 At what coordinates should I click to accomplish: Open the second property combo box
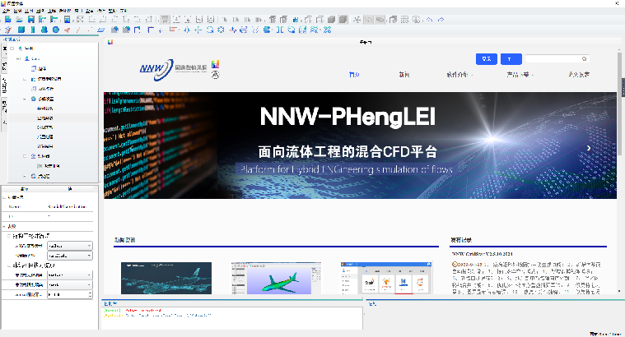point(70,256)
